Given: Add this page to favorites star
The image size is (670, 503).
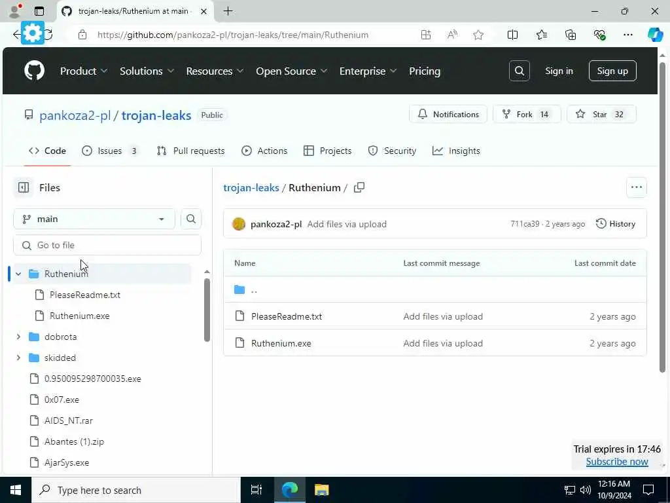Looking at the screenshot, I should 478,35.
